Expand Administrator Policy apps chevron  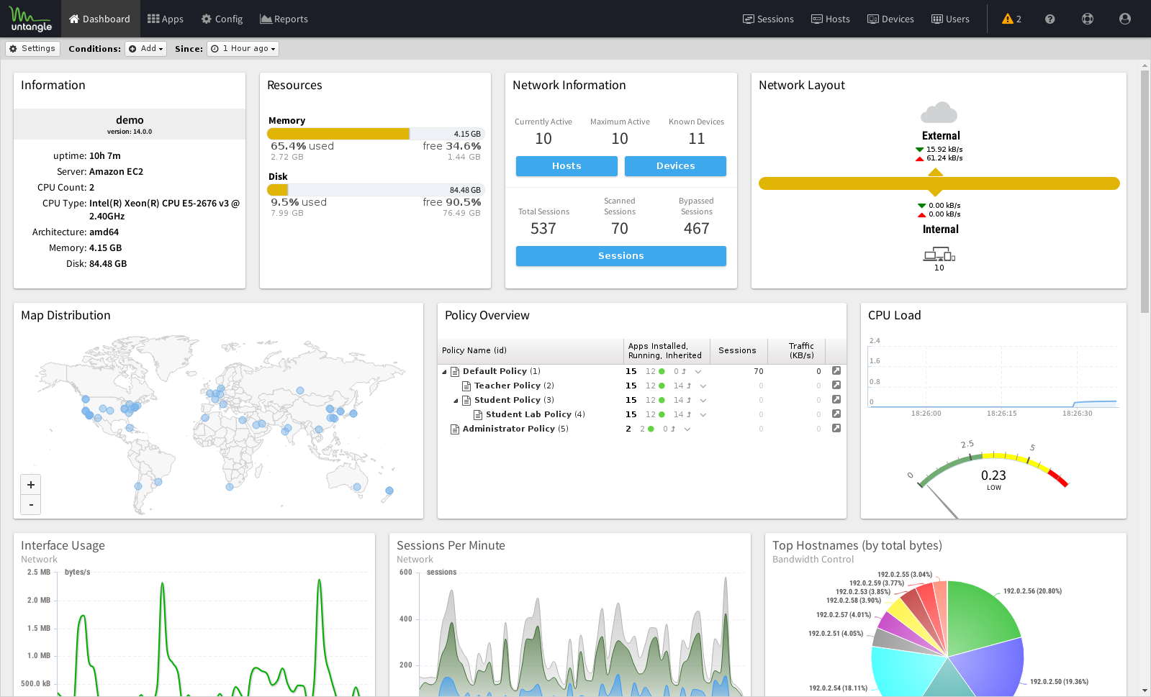pyautogui.click(x=687, y=429)
